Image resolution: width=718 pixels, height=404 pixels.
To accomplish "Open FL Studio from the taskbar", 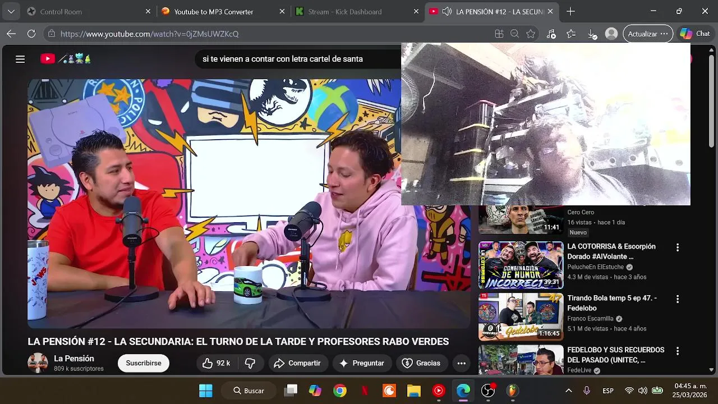I will 513,391.
